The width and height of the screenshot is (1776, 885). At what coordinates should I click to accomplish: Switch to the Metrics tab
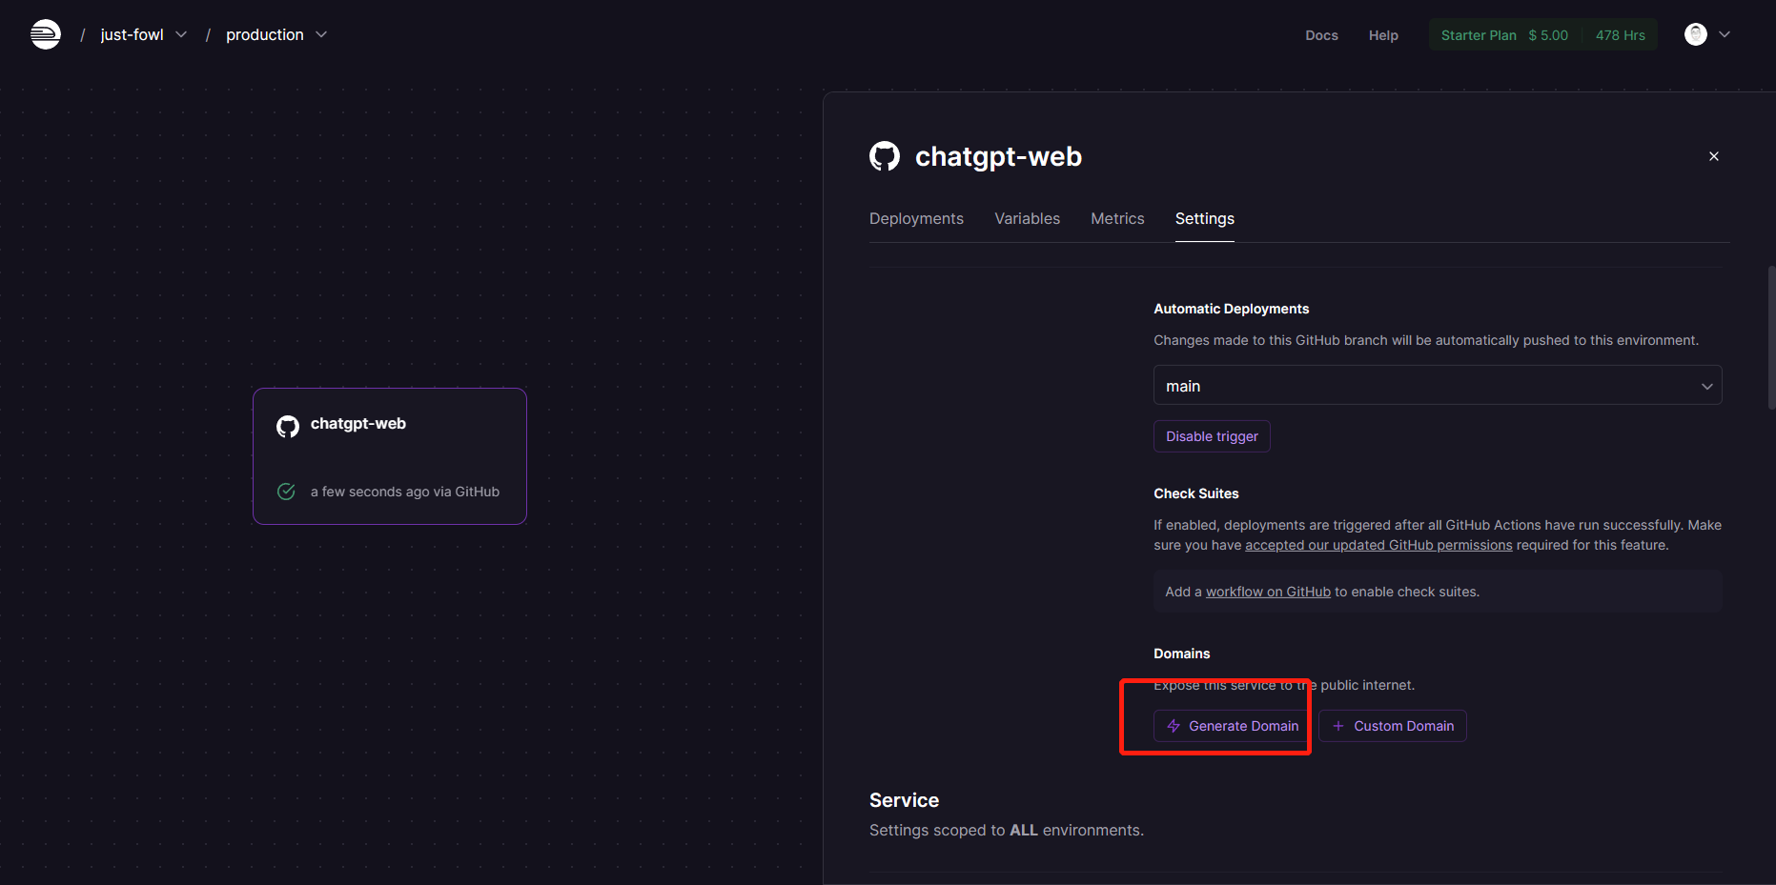pos(1117,218)
